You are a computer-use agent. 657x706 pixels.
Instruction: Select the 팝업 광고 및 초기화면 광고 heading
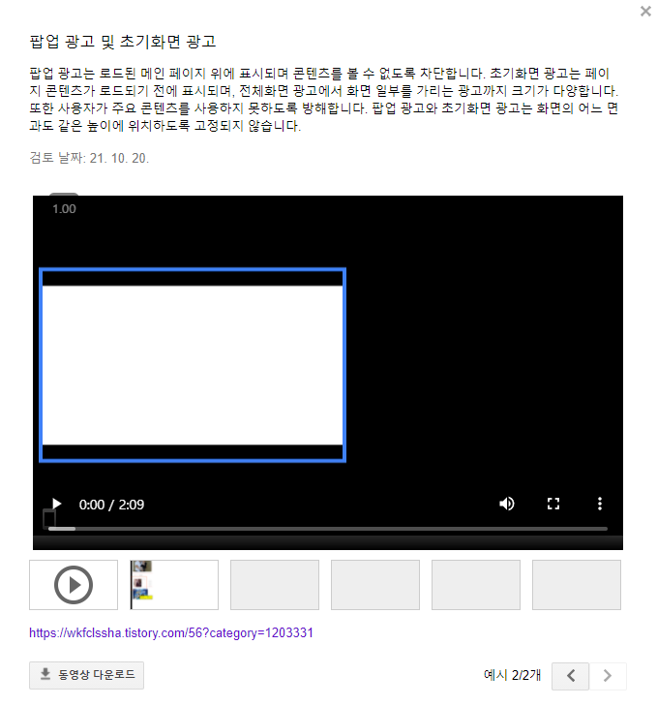click(123, 42)
